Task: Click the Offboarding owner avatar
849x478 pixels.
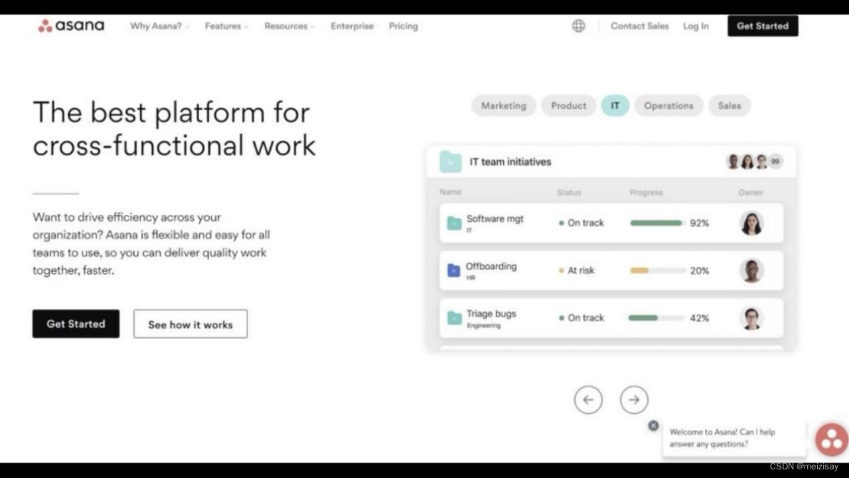Action: [751, 271]
